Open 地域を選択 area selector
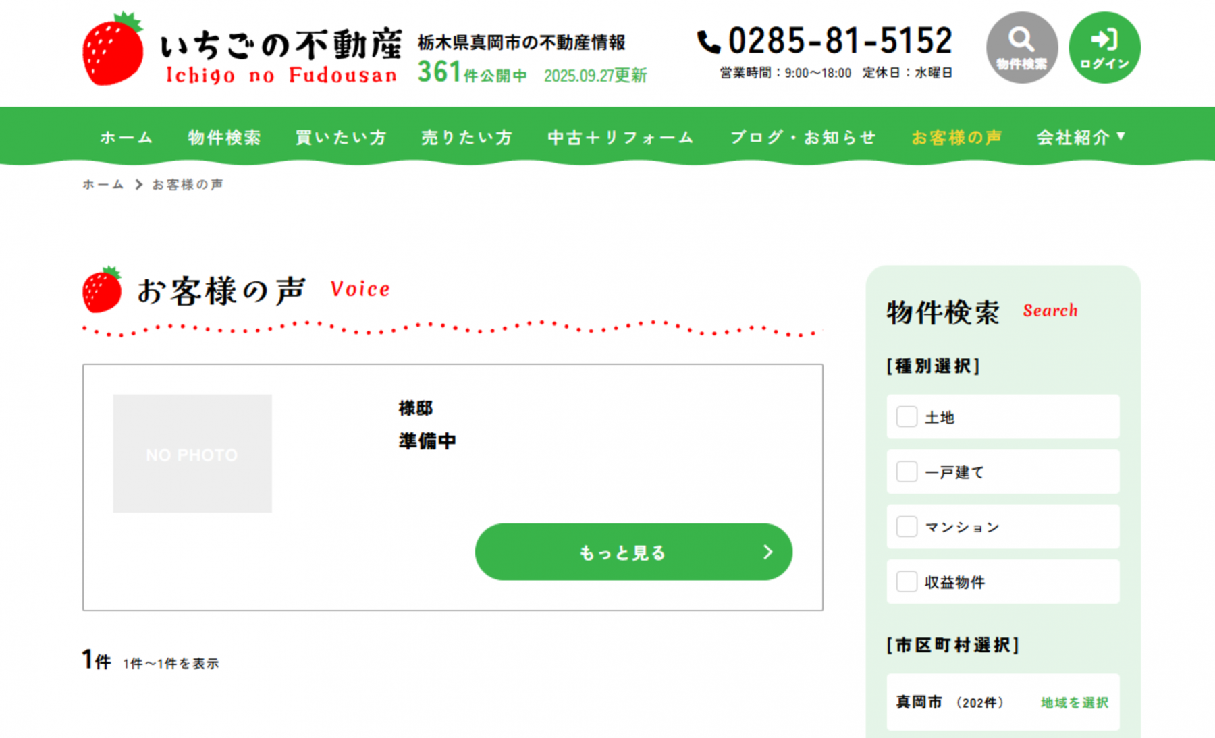Image resolution: width=1215 pixels, height=738 pixels. coord(1074,703)
